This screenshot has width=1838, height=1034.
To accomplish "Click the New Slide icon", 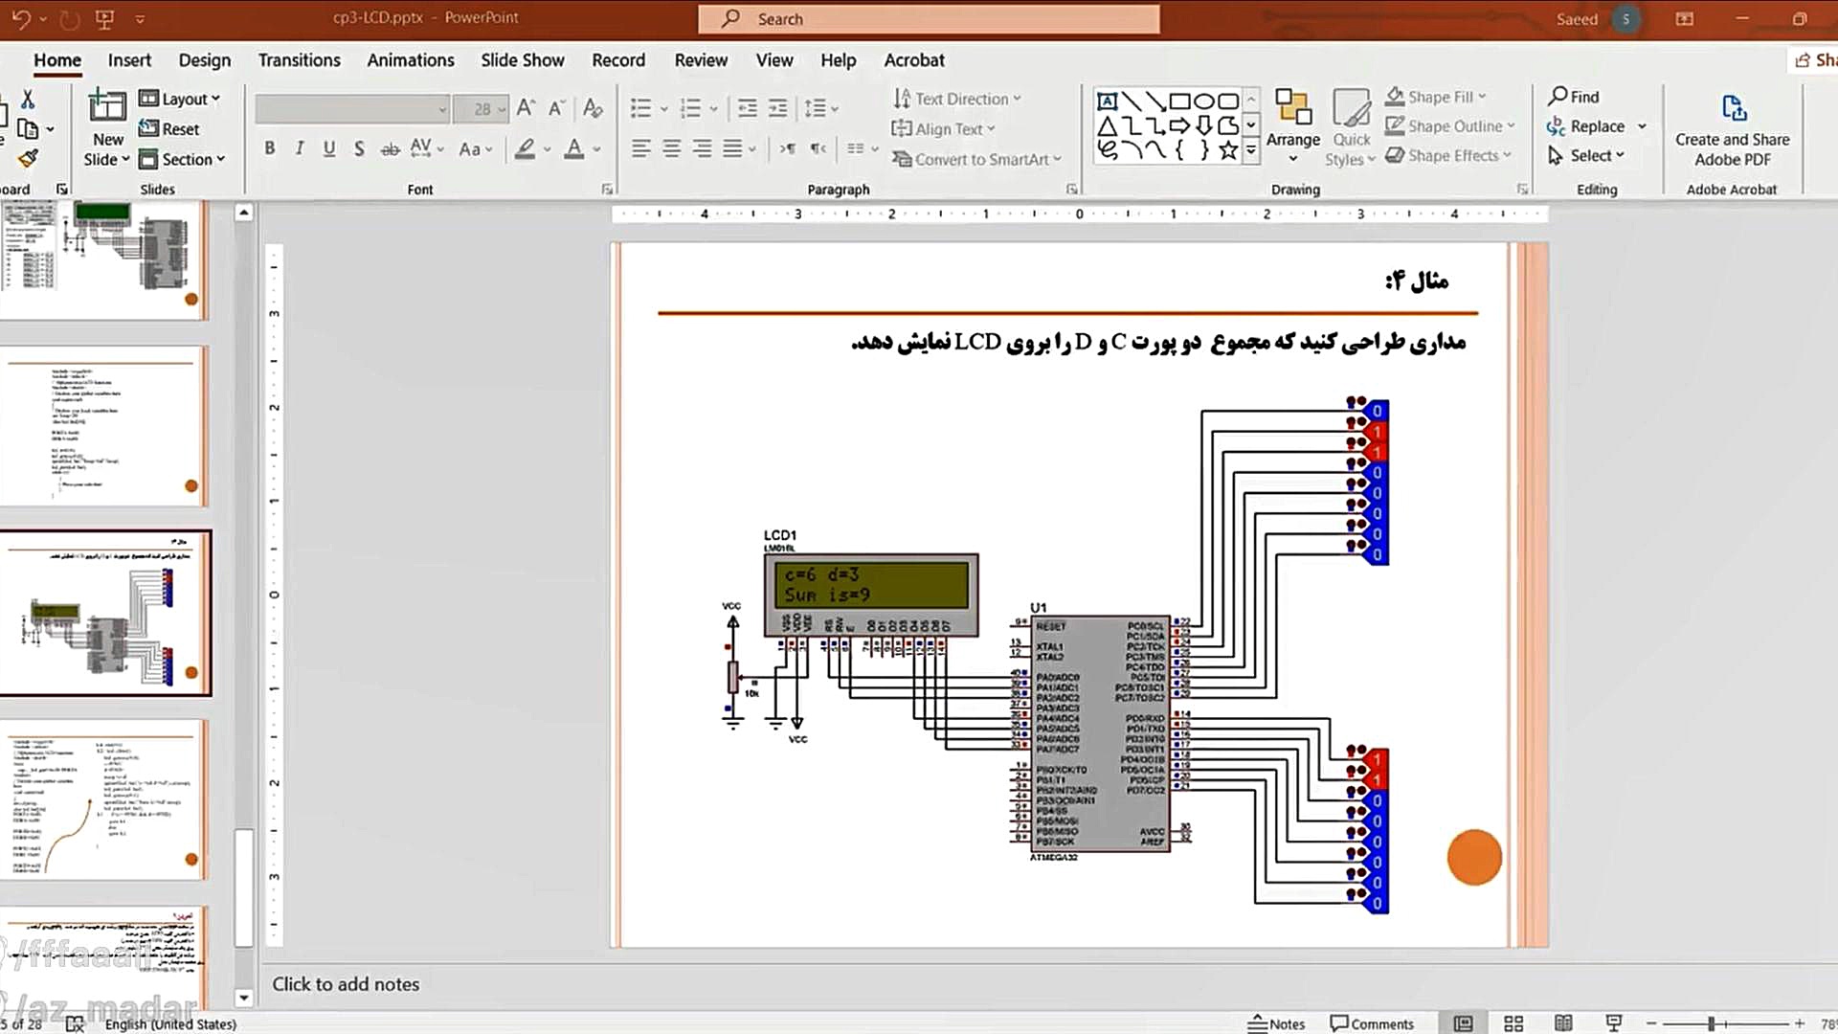I will [x=107, y=106].
